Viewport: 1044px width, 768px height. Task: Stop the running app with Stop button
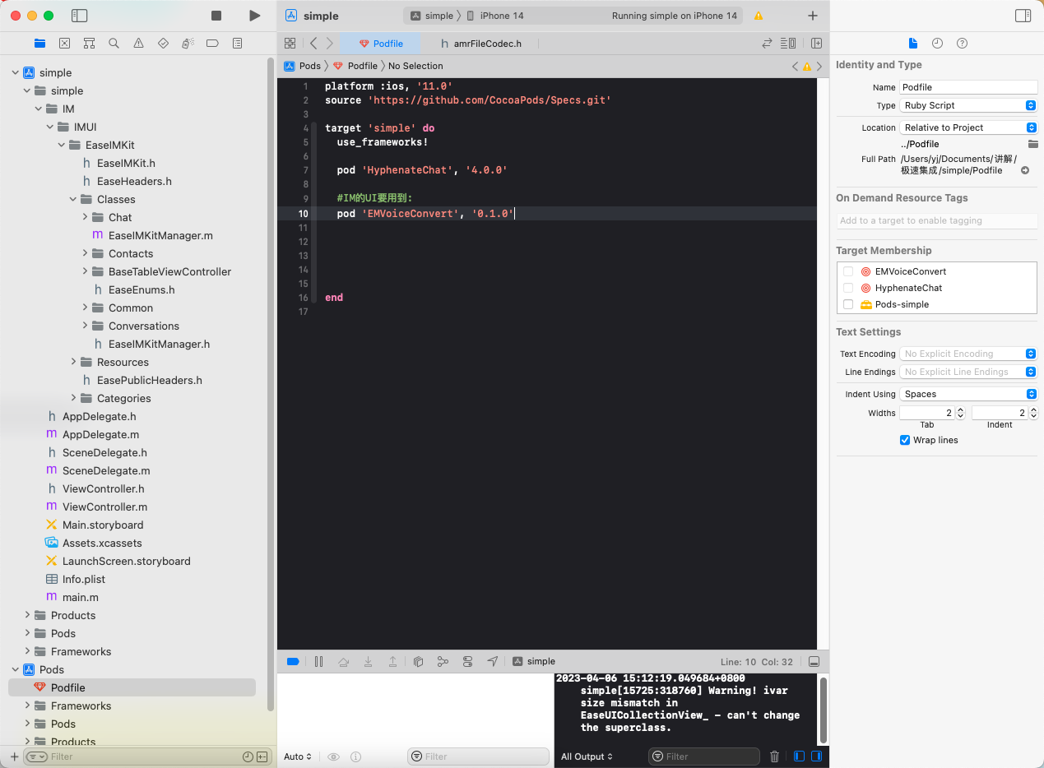[x=216, y=16]
